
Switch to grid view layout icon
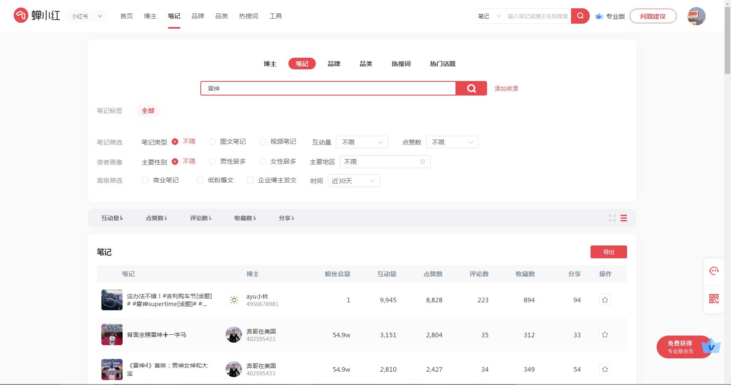tap(612, 218)
